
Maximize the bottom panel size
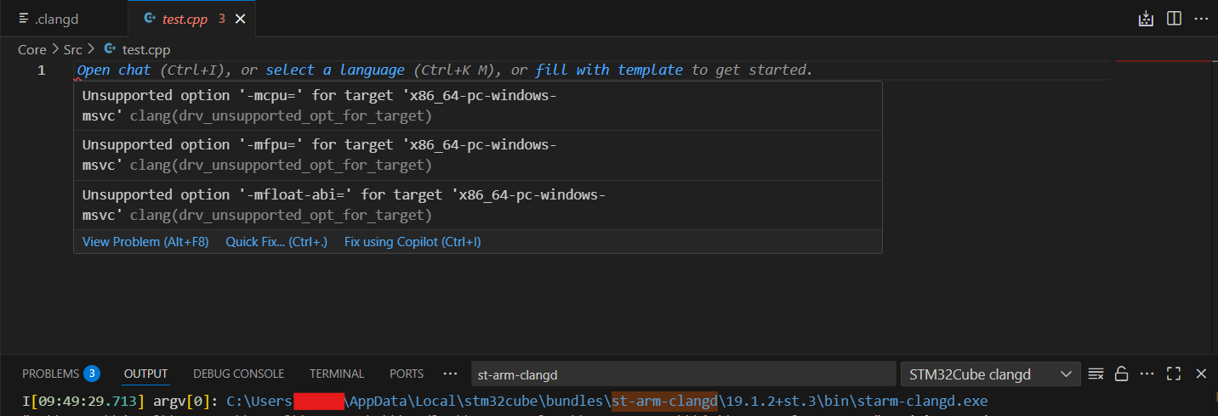pos(1174,374)
